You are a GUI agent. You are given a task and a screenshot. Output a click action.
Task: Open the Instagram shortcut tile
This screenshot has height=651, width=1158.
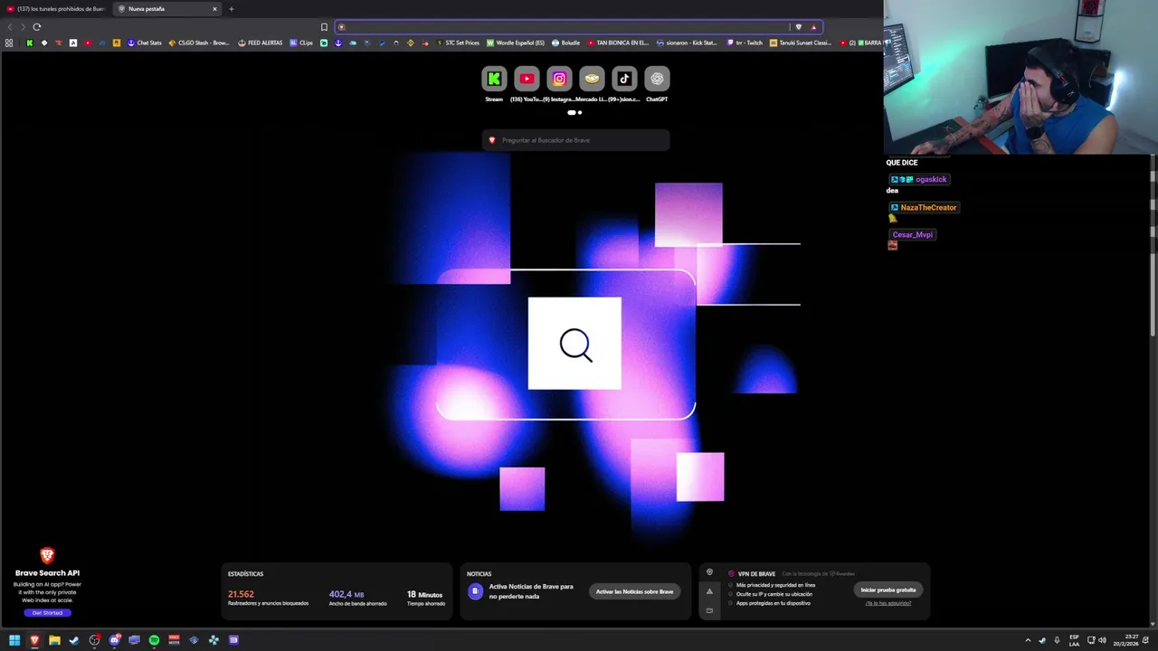[559, 79]
